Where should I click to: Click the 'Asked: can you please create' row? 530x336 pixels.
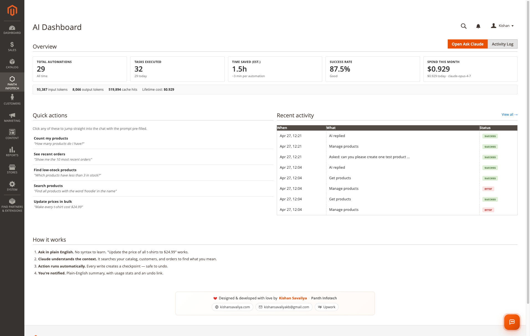click(x=397, y=157)
